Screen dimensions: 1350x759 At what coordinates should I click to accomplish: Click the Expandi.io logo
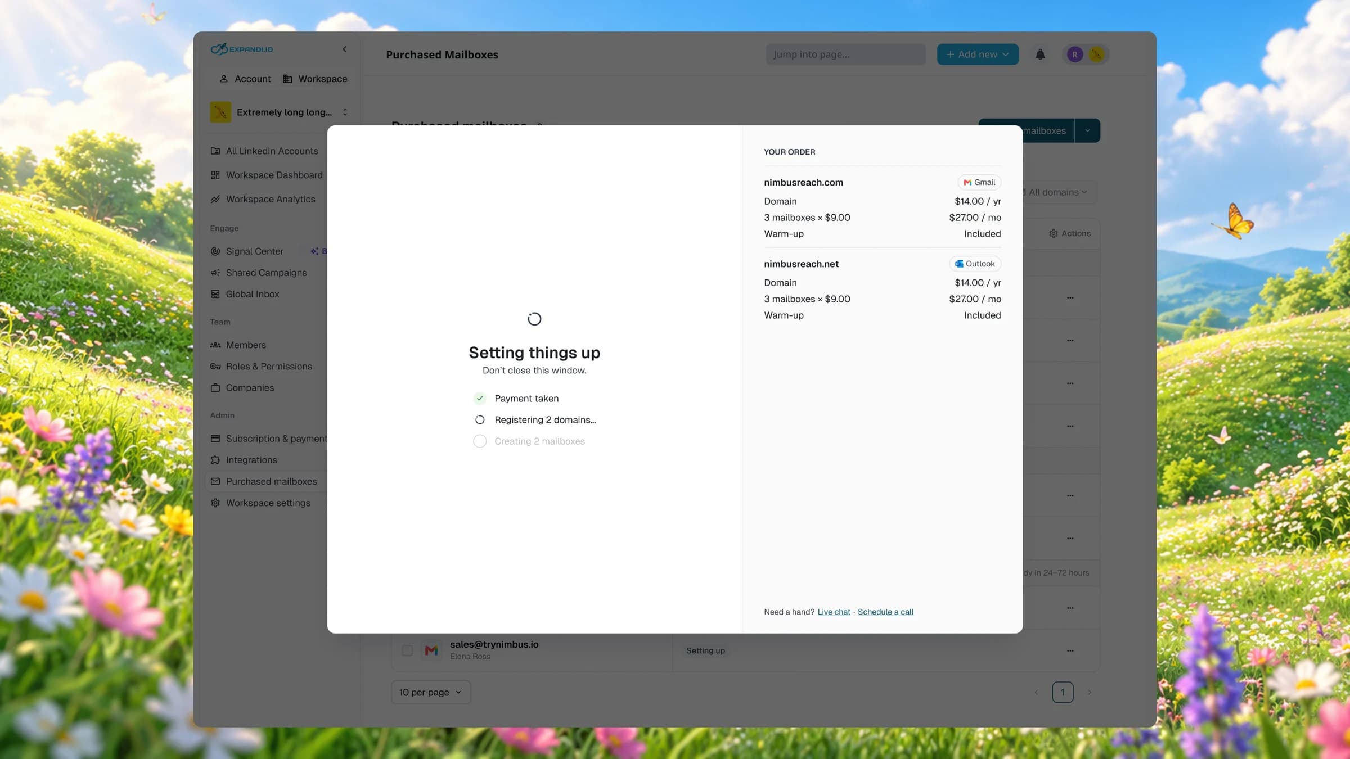pyautogui.click(x=242, y=49)
